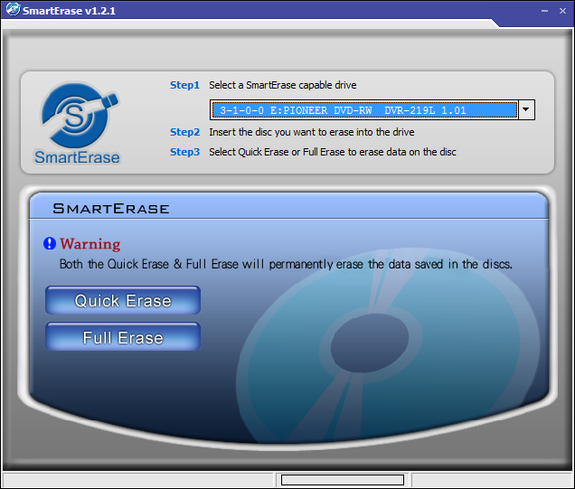Minimize the SmartErase window
Image resolution: width=575 pixels, height=489 pixels.
pos(544,11)
